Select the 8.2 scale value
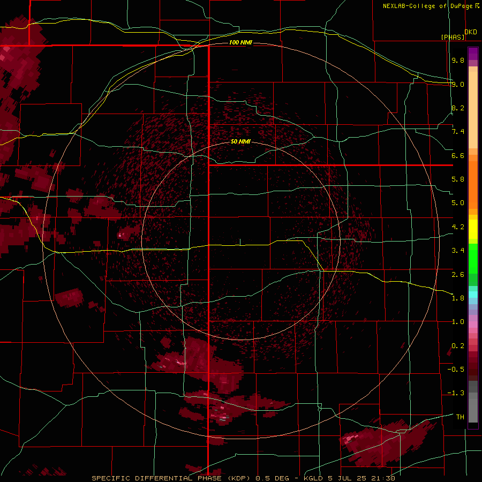Viewport: 482px width, 482px height. click(458, 108)
